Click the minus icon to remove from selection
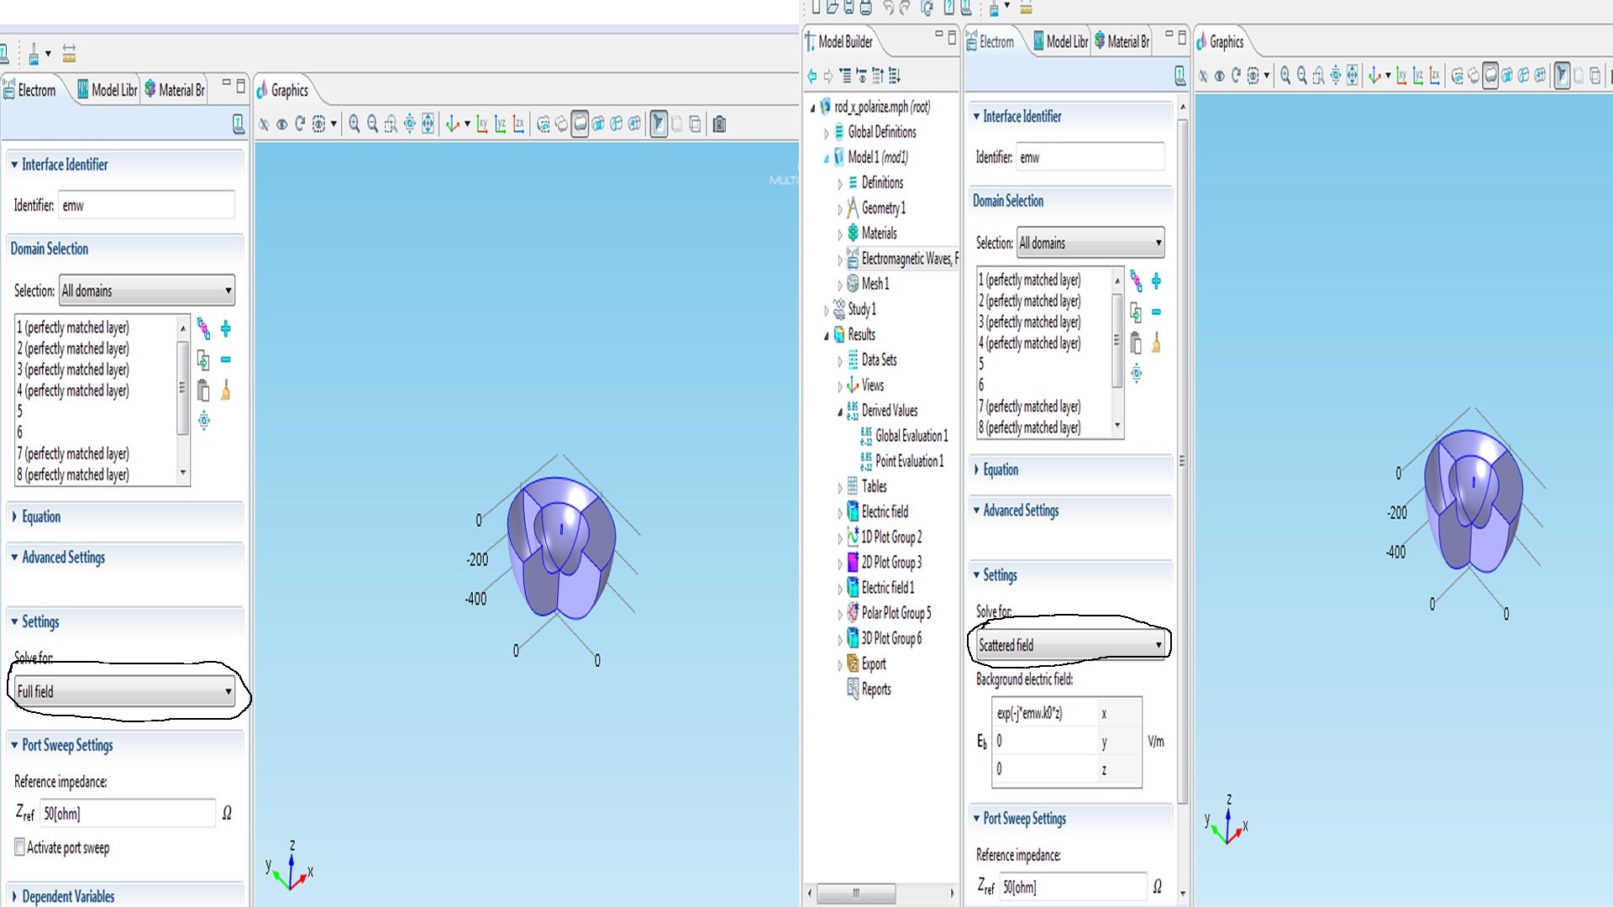The width and height of the screenshot is (1613, 907). (x=225, y=359)
